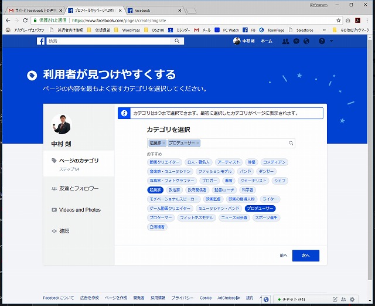This screenshot has width=375, height=306.
Task: Switch to the Gmail browser tab
Action: coord(33,10)
